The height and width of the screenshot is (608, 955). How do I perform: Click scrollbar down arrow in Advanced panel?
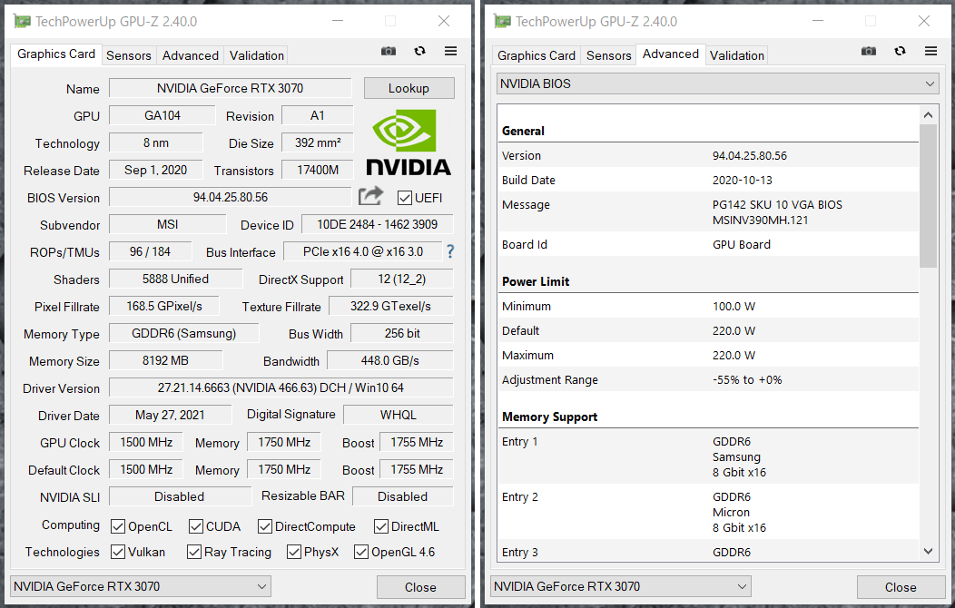(928, 552)
